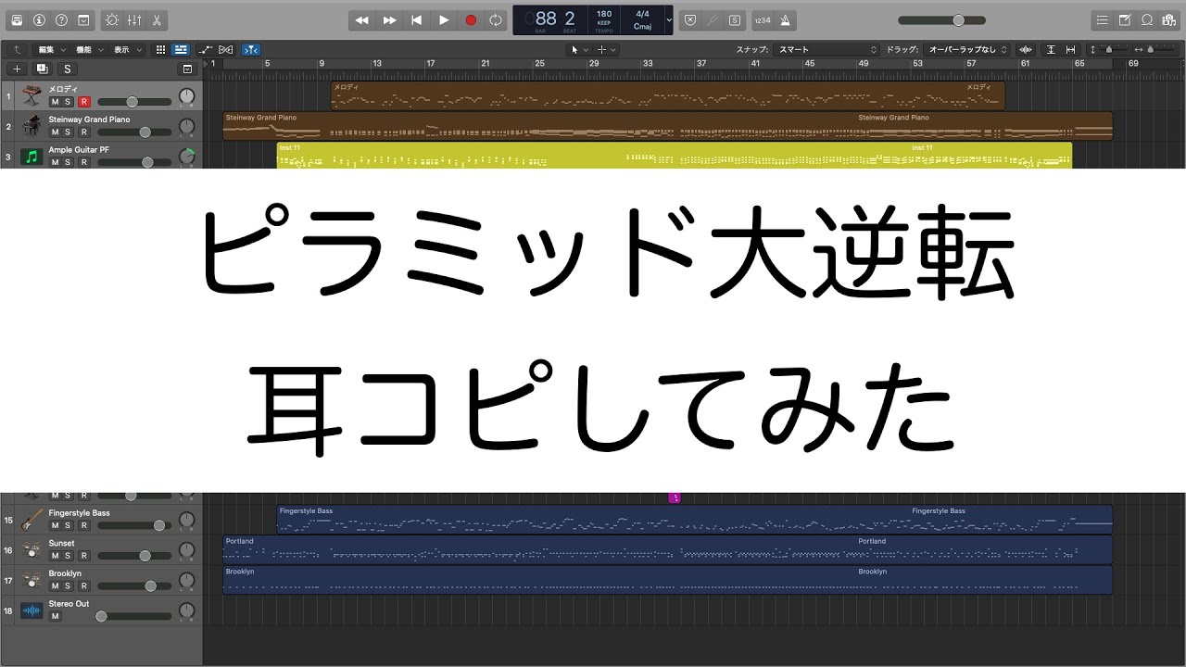Disable record on the メロディ track
The width and height of the screenshot is (1186, 667).
coord(83,102)
